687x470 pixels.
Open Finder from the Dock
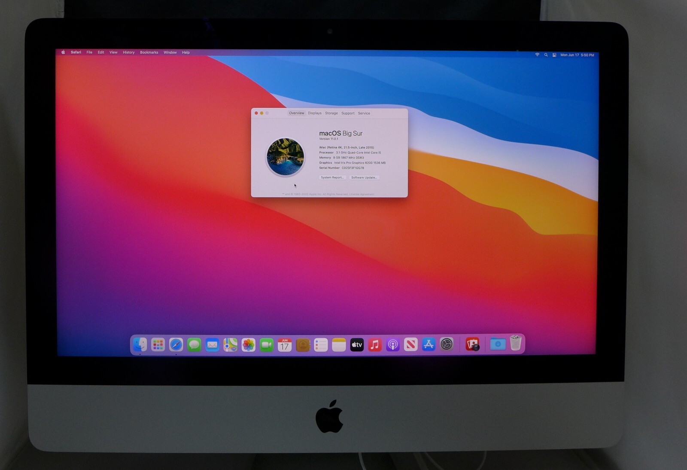tap(140, 345)
